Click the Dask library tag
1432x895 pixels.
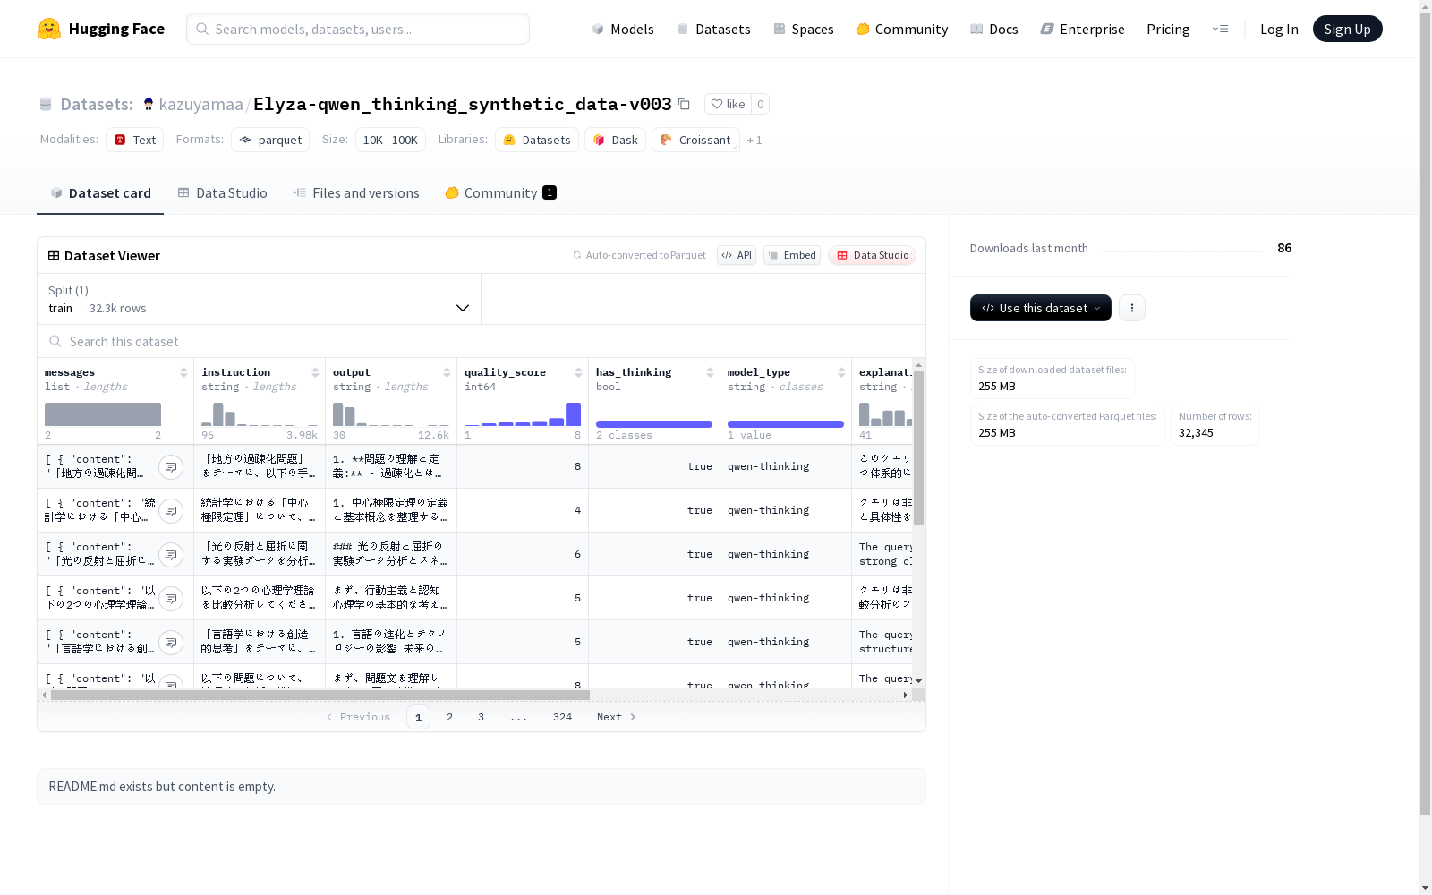615,140
